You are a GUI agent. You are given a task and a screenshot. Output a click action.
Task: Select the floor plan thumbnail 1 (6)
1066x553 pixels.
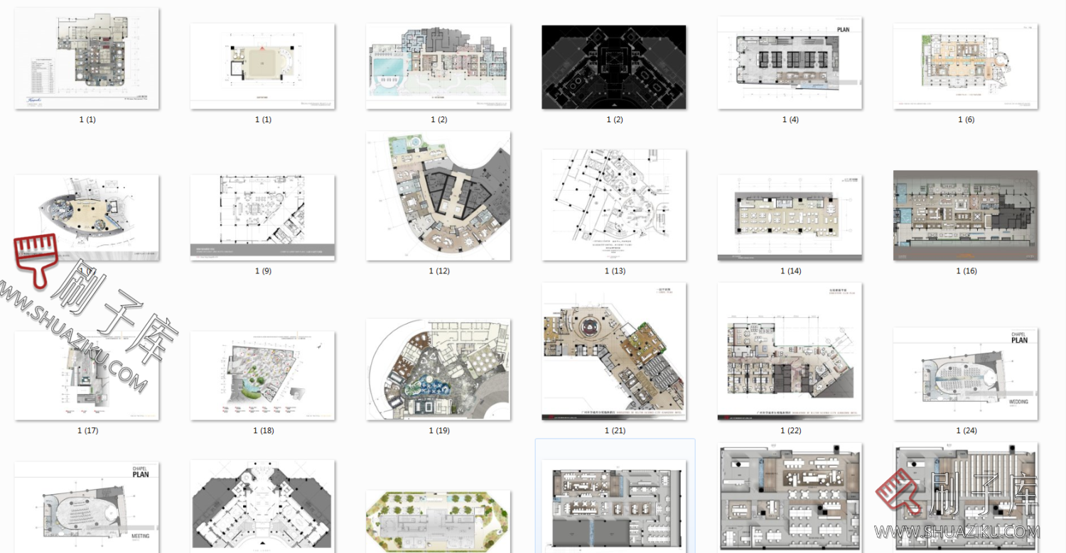pos(965,66)
